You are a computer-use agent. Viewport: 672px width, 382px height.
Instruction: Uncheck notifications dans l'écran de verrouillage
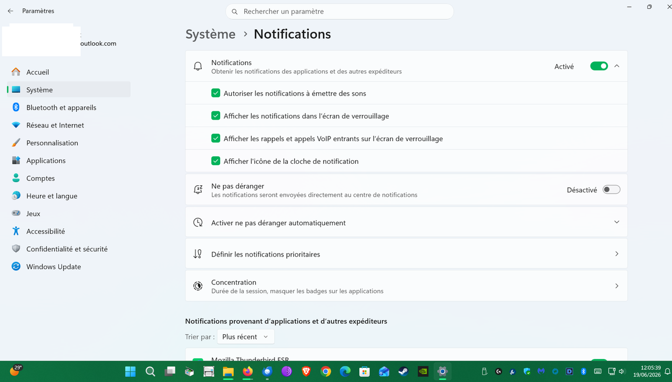pos(215,115)
